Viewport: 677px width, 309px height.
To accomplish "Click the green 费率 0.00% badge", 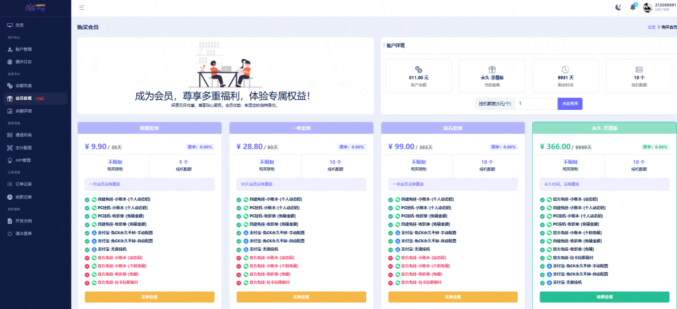I will point(655,147).
